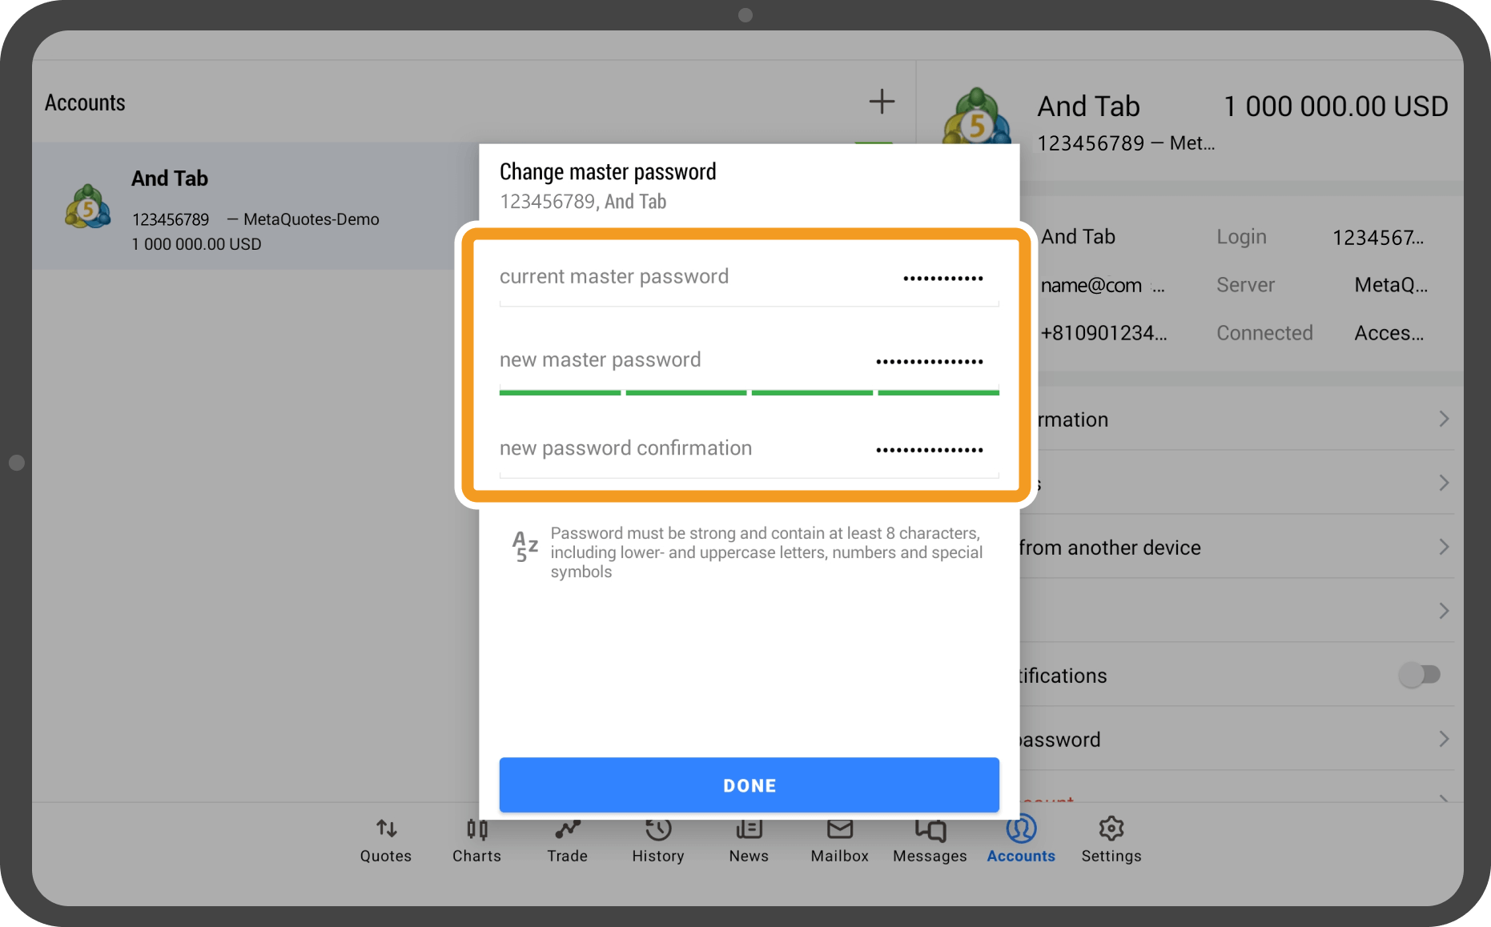Click the MetaTrader logo beside balance header

pyautogui.click(x=976, y=120)
